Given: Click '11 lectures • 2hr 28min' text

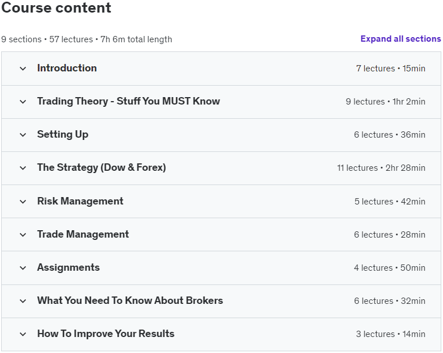Looking at the screenshot, I should click(x=381, y=168).
